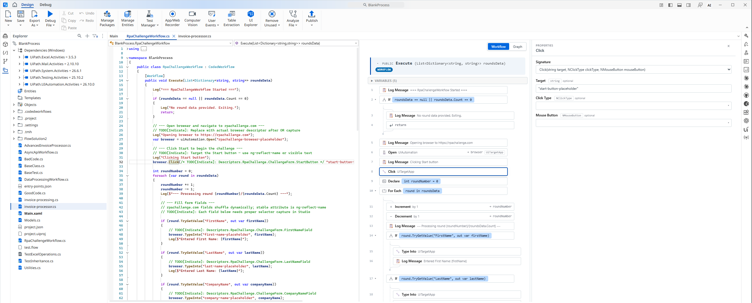Click the Redo button
752x303 pixels.
87,20
